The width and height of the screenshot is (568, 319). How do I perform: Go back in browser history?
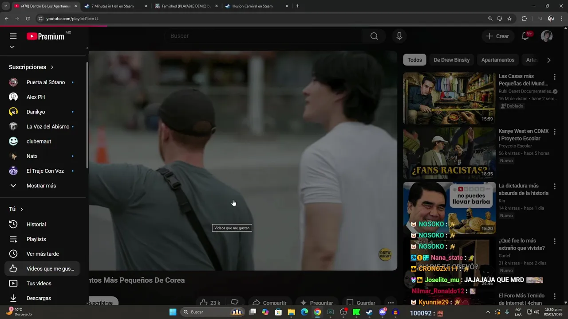coord(6,19)
